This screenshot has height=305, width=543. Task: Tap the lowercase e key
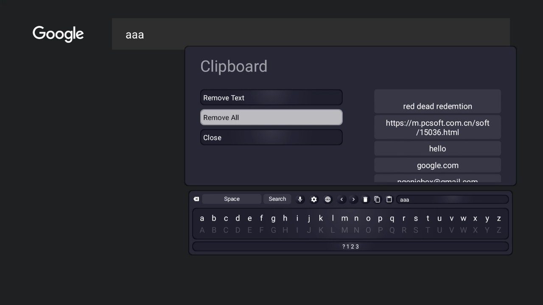pos(249,219)
